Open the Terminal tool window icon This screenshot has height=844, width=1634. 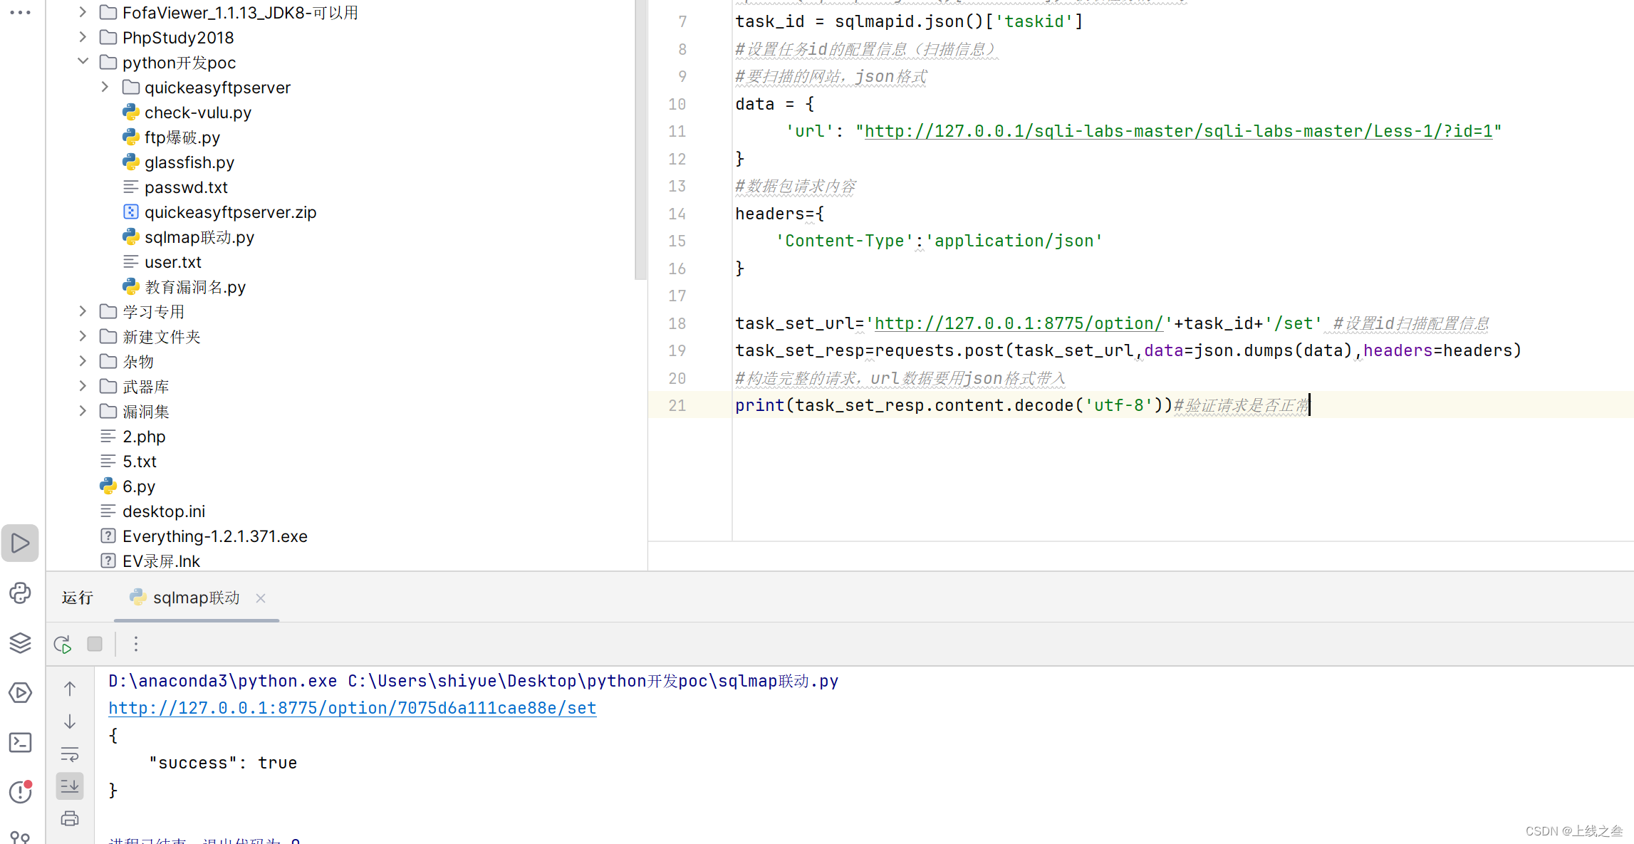pos(20,742)
